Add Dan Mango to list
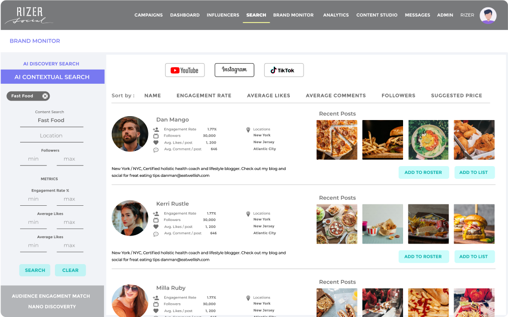 point(474,172)
